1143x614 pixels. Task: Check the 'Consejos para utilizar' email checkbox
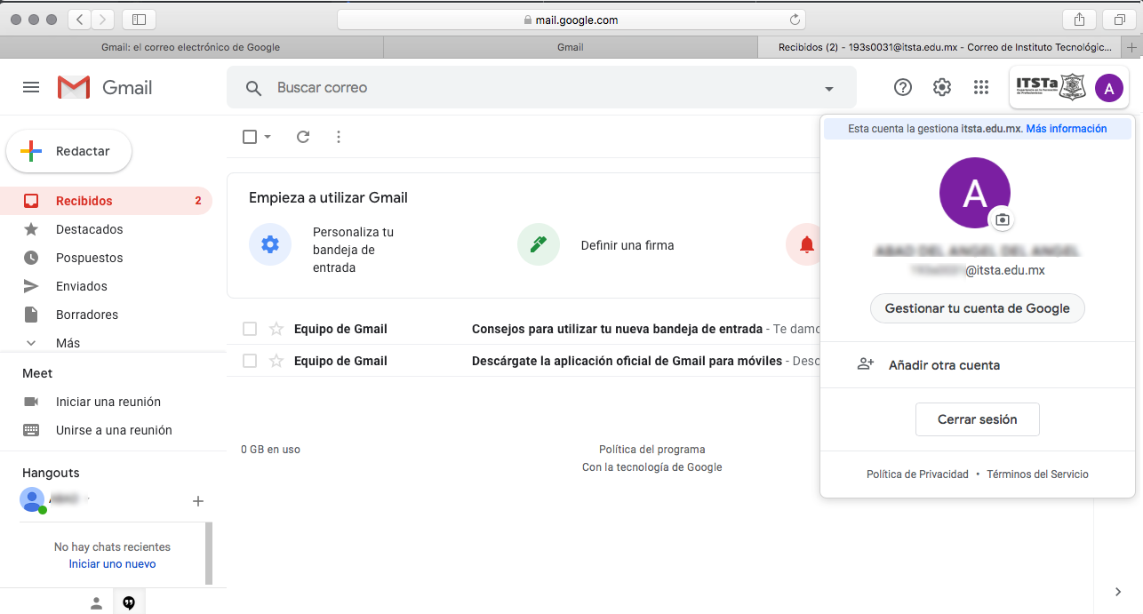(250, 329)
